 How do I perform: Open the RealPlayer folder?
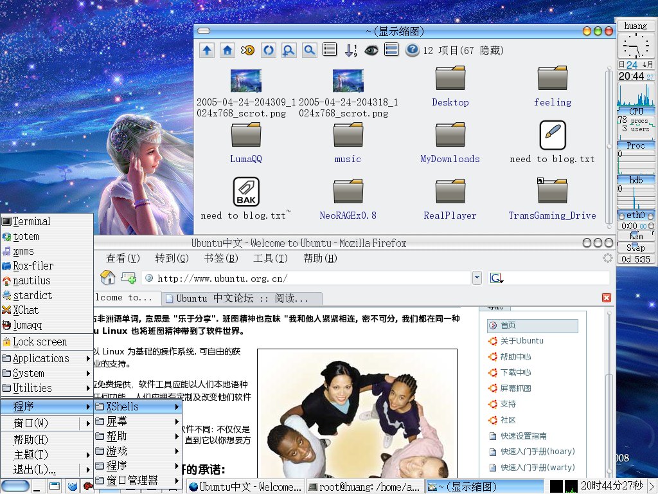450,200
